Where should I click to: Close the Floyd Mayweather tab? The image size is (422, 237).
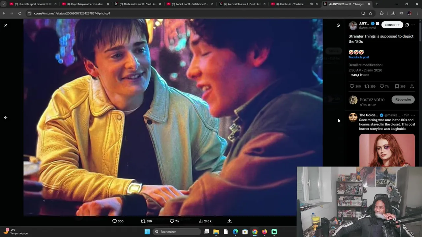(107, 4)
